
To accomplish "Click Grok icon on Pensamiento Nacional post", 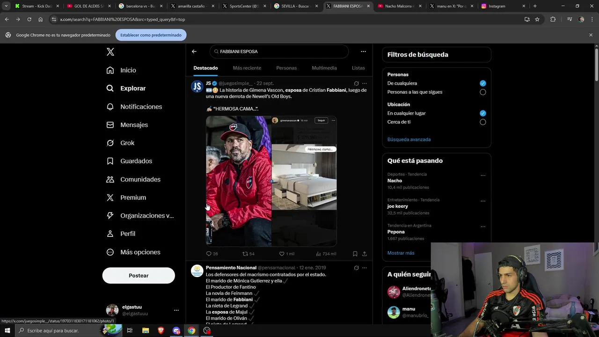I will [356, 268].
